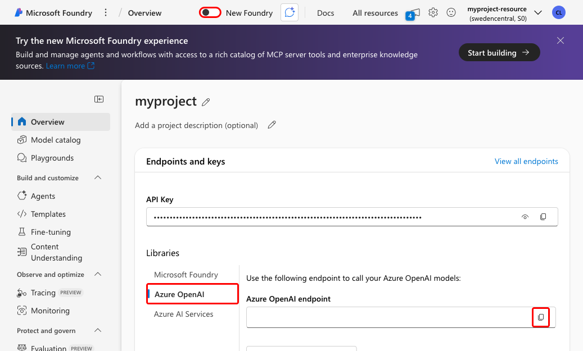
Task: Open the Docs menu item
Action: point(326,12)
